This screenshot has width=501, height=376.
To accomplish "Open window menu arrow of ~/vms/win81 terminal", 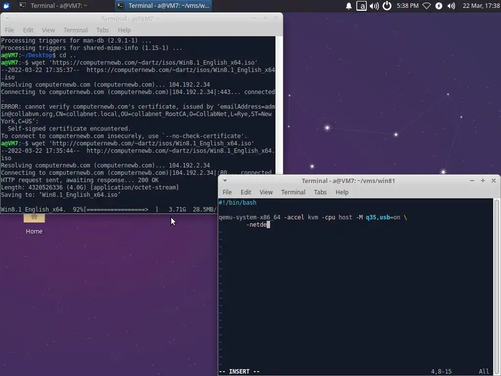I will tap(225, 181).
